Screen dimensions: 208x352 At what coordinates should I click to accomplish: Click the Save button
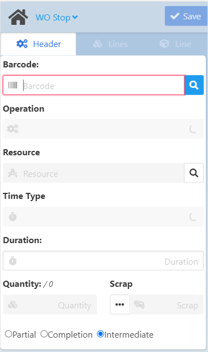[x=186, y=16]
